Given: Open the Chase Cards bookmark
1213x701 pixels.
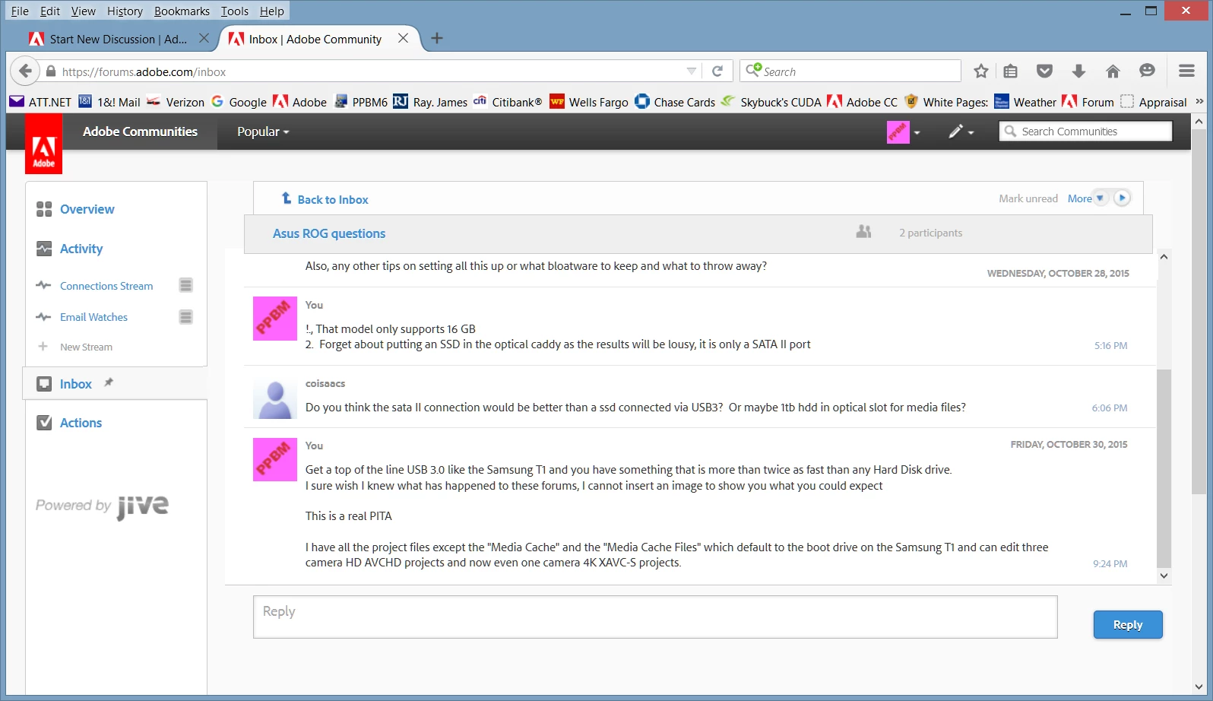Looking at the screenshot, I should coord(675,102).
